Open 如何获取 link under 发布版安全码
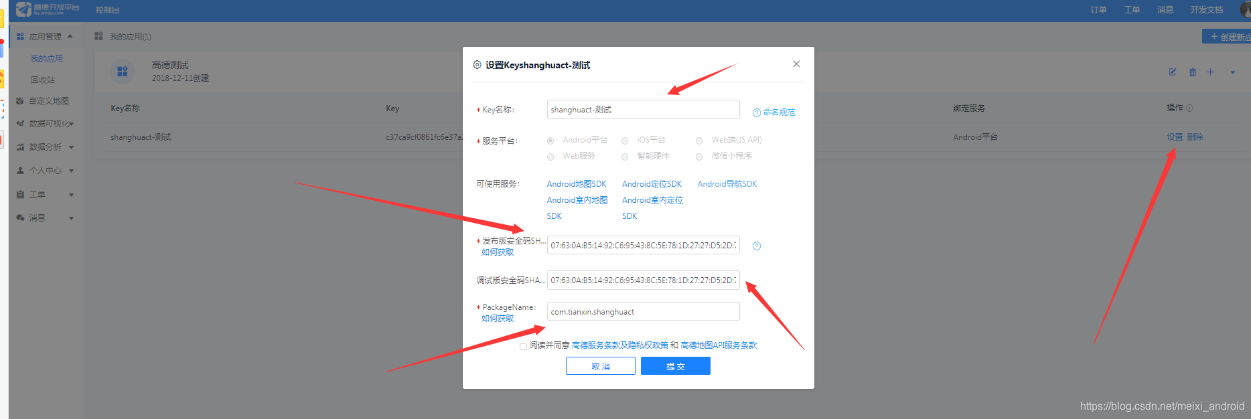Image resolution: width=1251 pixels, height=419 pixels. 498,252
